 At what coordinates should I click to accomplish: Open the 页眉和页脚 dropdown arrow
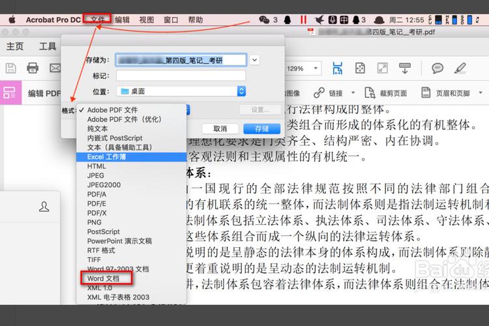[x=481, y=93]
